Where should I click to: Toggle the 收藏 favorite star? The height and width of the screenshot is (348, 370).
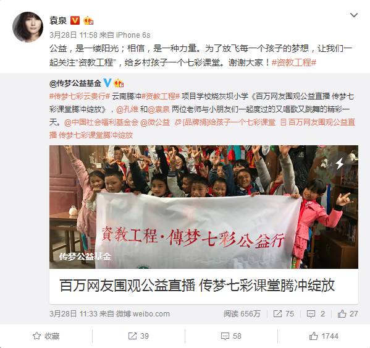pyautogui.click(x=46, y=336)
